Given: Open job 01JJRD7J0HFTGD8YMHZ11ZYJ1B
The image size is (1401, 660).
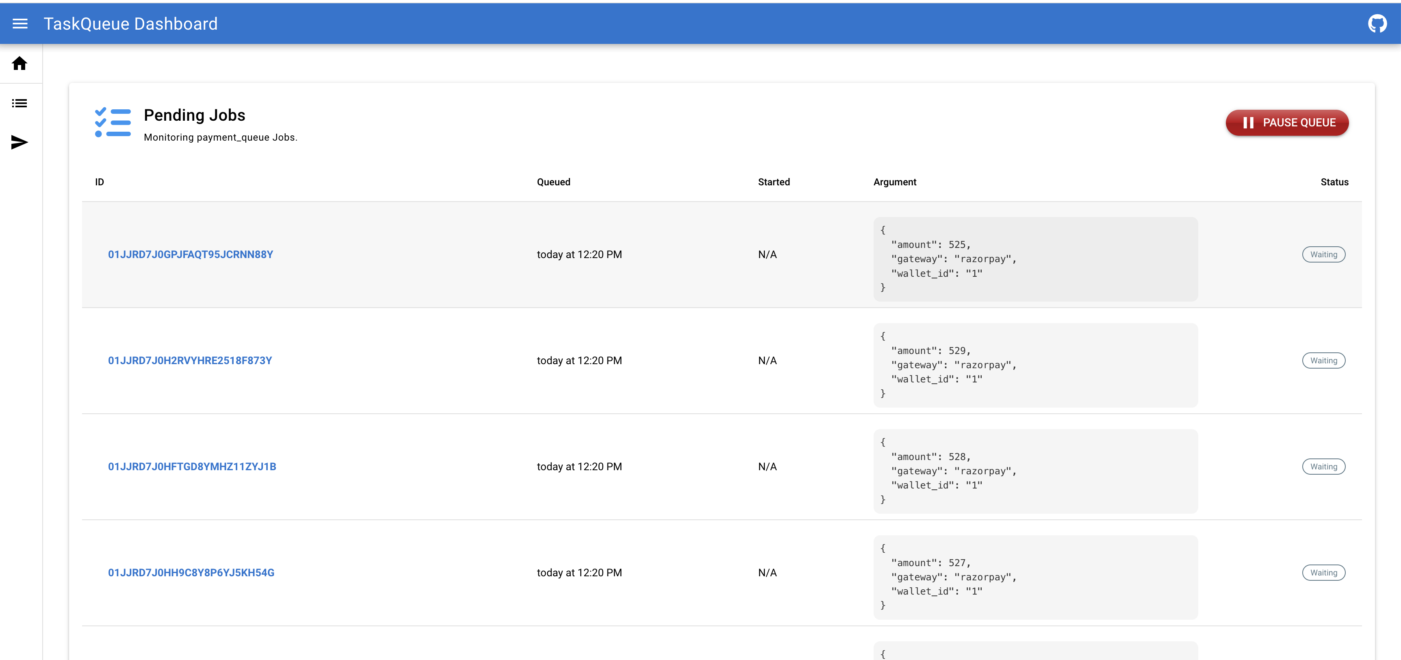Looking at the screenshot, I should pos(192,467).
